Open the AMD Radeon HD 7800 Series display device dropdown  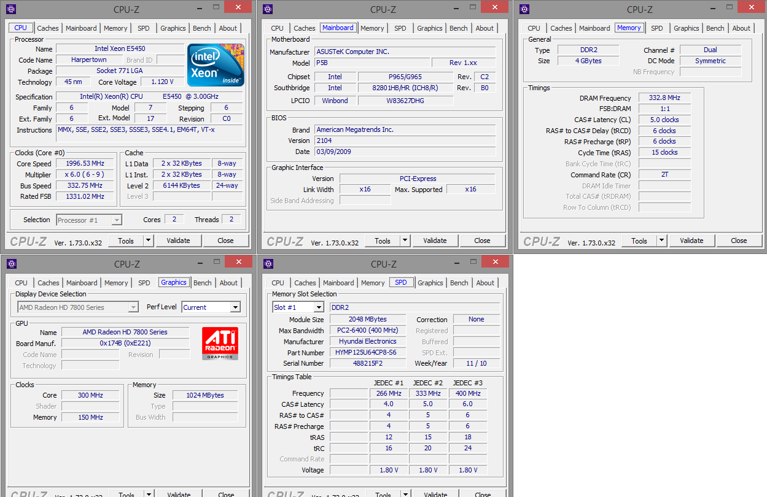point(133,307)
